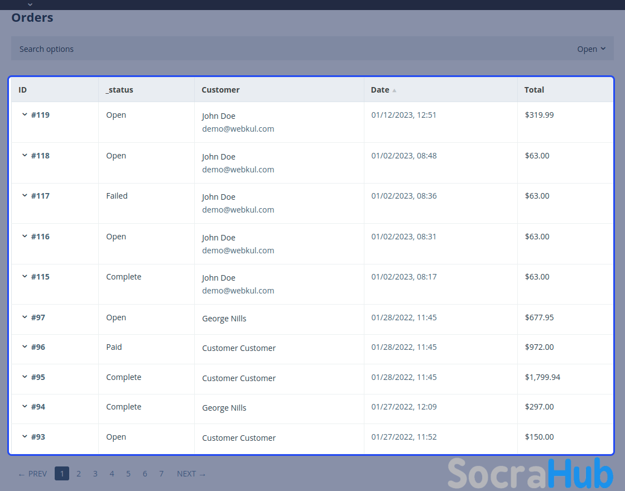
Task: Click the ID column header
Action: [23, 90]
